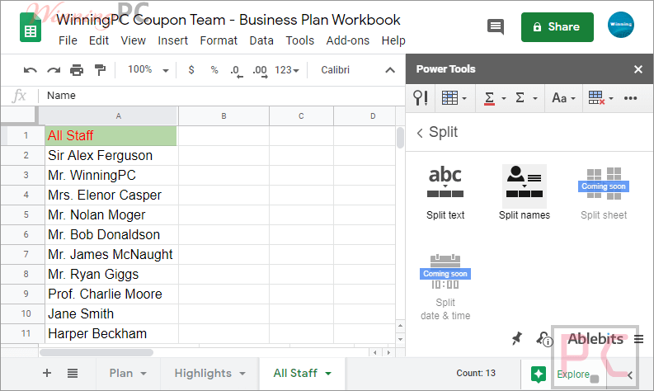Viewport: 654px width, 391px height.
Task: Choose the Split text tool
Action: (445, 193)
